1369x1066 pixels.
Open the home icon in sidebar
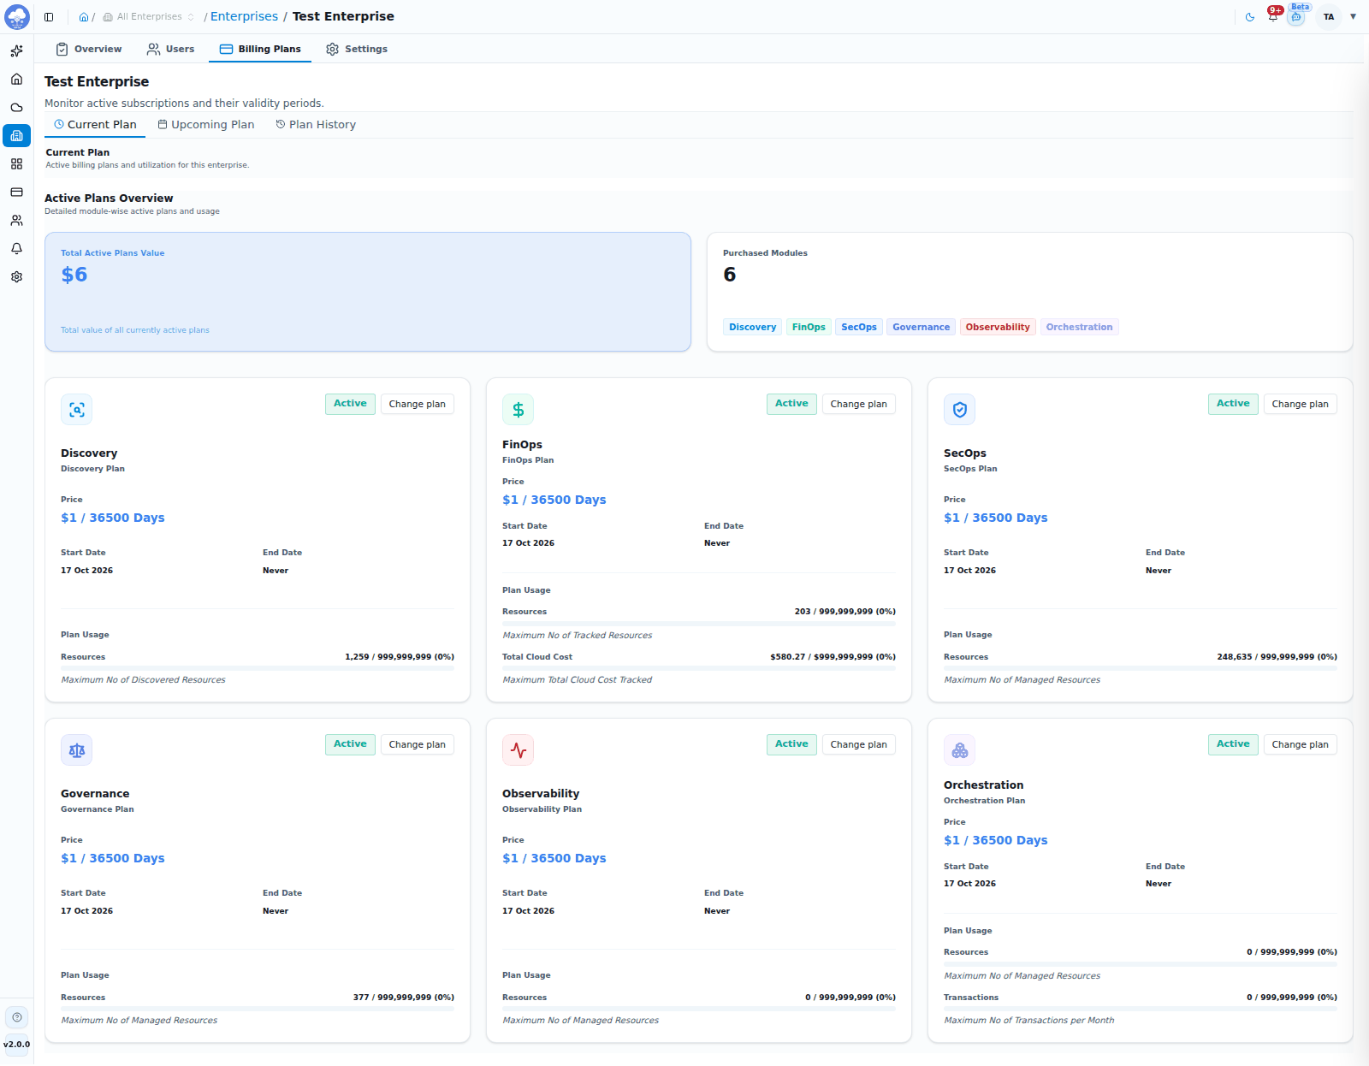tap(16, 80)
